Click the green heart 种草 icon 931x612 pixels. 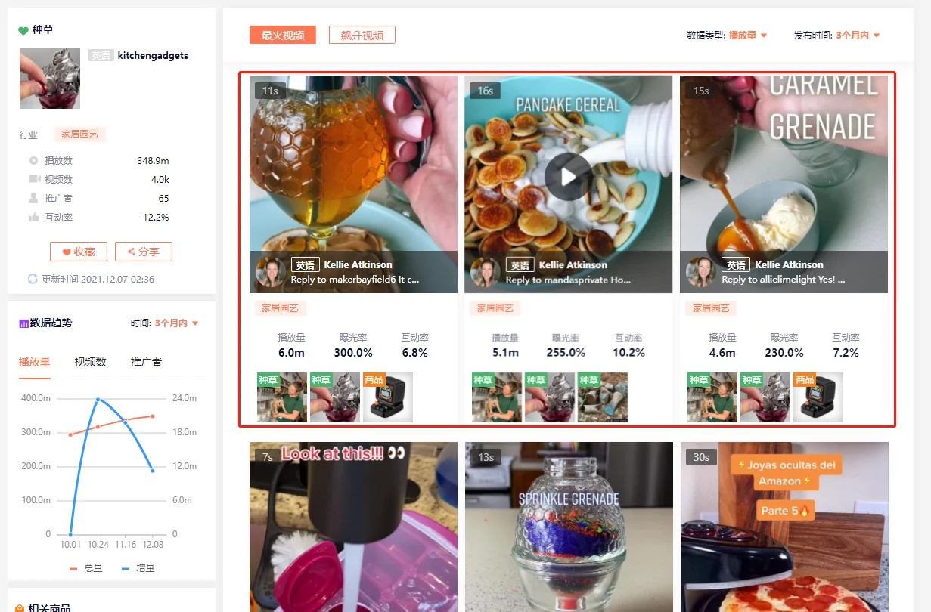(23, 30)
